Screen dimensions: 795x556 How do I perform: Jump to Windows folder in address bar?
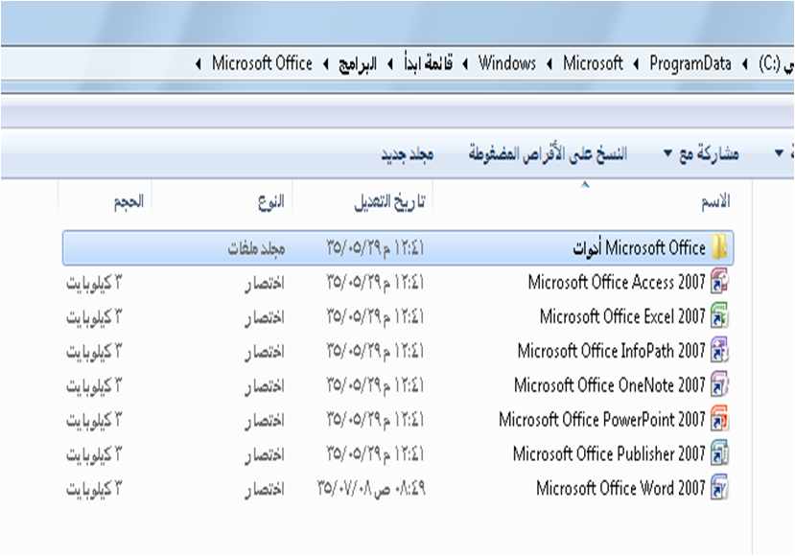(x=507, y=63)
